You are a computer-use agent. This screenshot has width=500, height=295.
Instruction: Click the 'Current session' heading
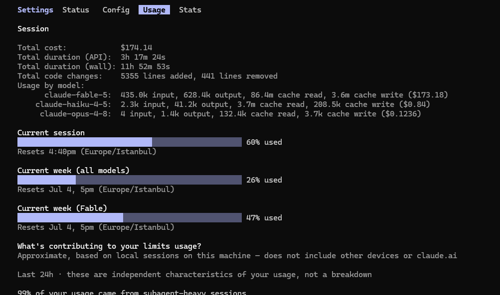[x=51, y=133]
